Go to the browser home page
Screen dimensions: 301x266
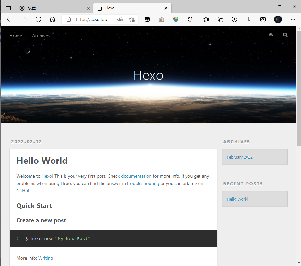tap(53, 19)
